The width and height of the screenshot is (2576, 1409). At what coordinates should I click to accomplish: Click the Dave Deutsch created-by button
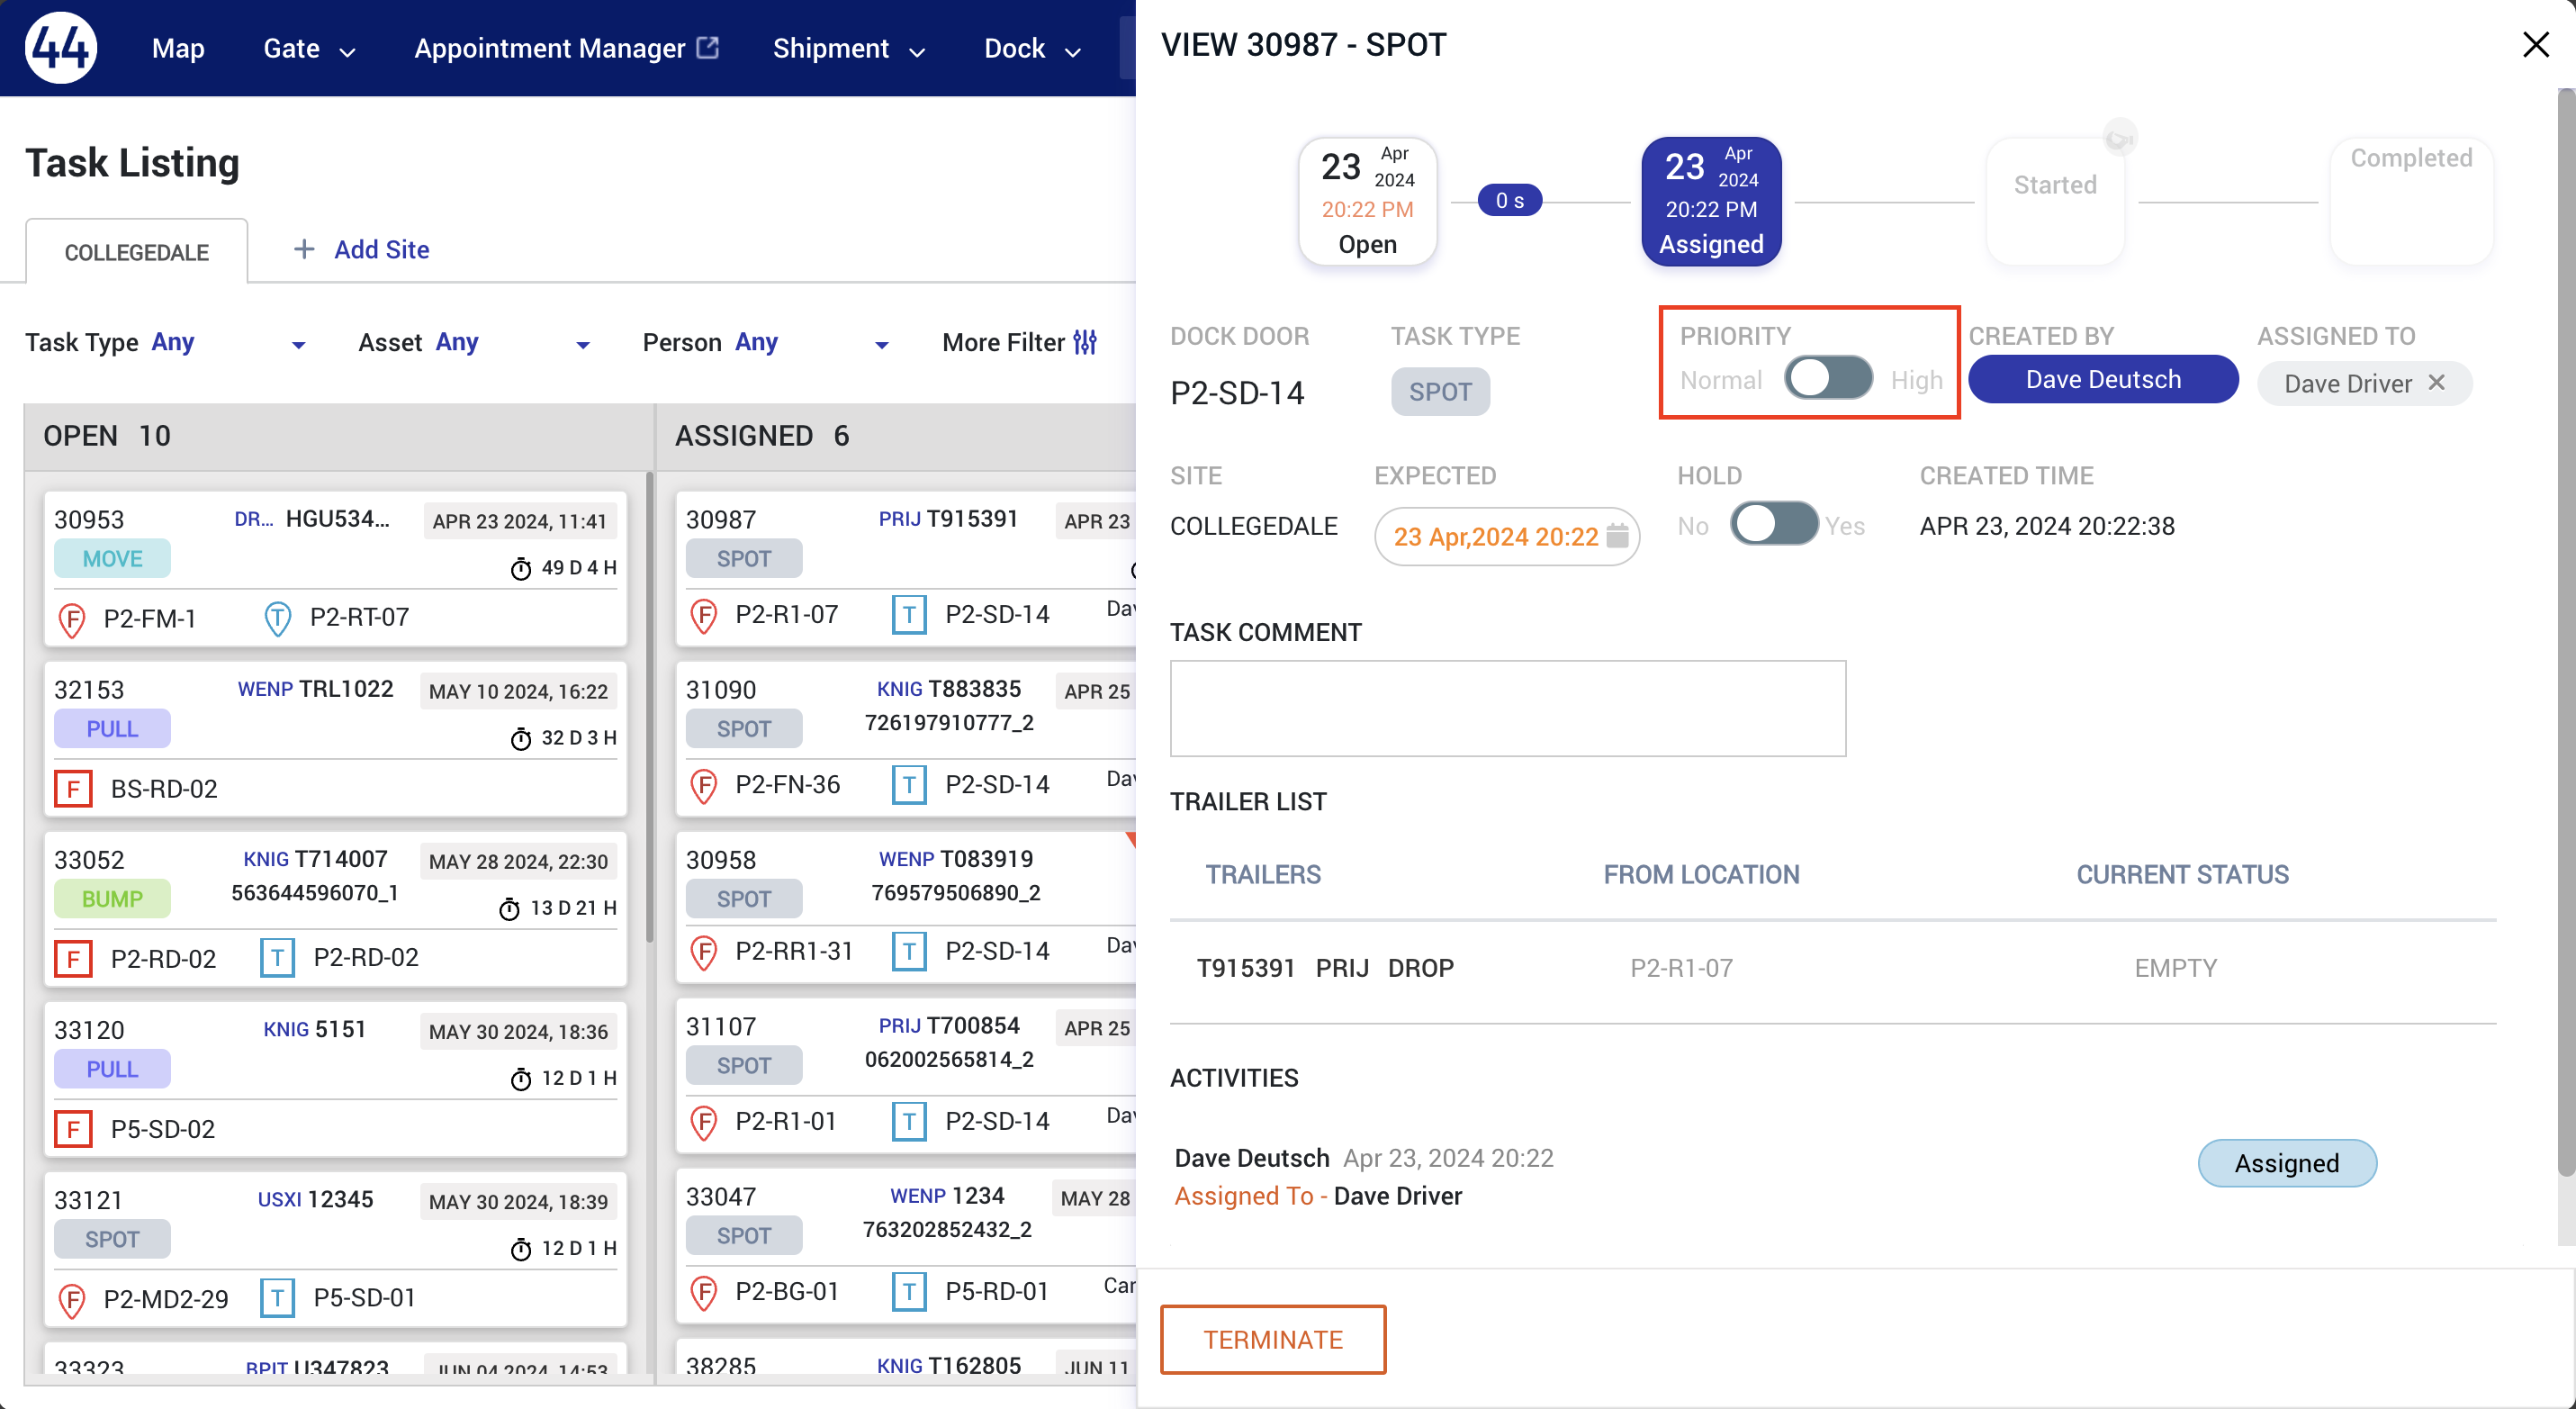(2103, 379)
